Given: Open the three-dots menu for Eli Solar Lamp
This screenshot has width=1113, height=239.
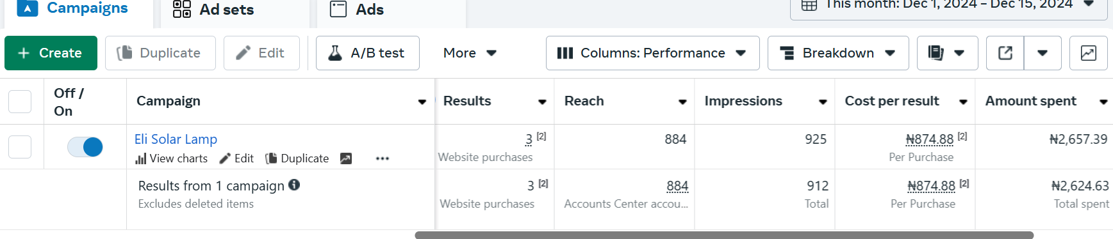Looking at the screenshot, I should tap(383, 158).
